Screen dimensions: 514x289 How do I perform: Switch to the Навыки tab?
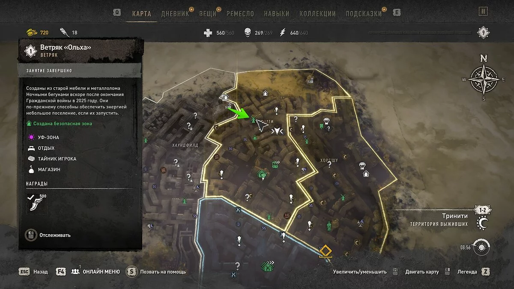click(x=276, y=14)
